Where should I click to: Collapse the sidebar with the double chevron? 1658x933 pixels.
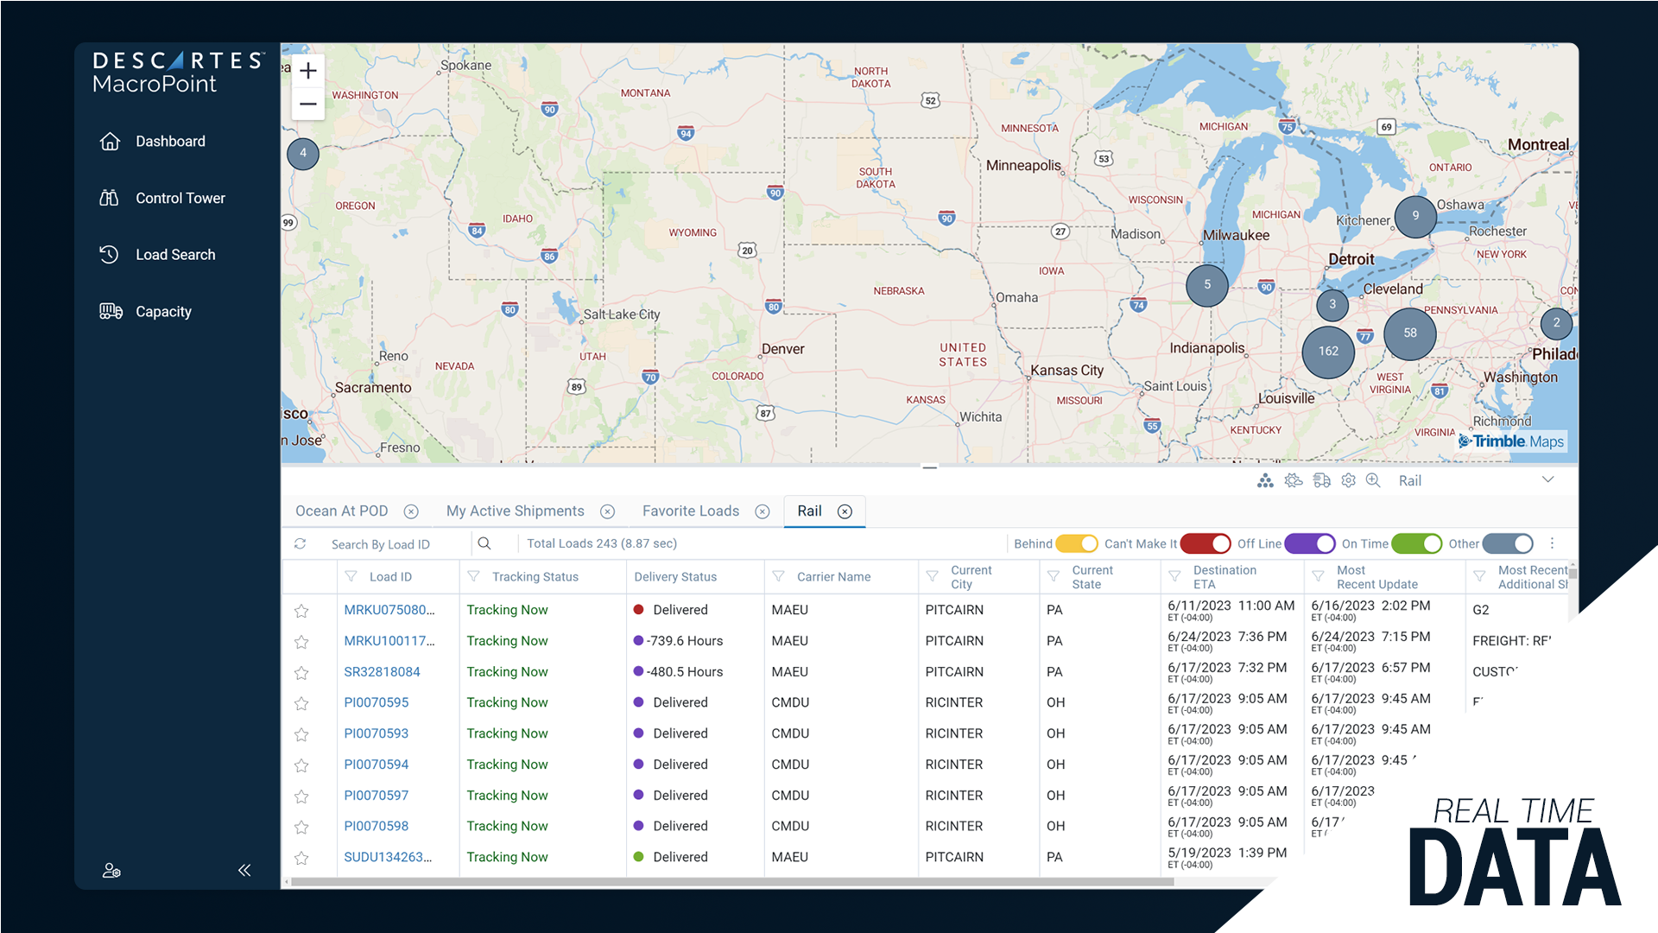pyautogui.click(x=244, y=871)
